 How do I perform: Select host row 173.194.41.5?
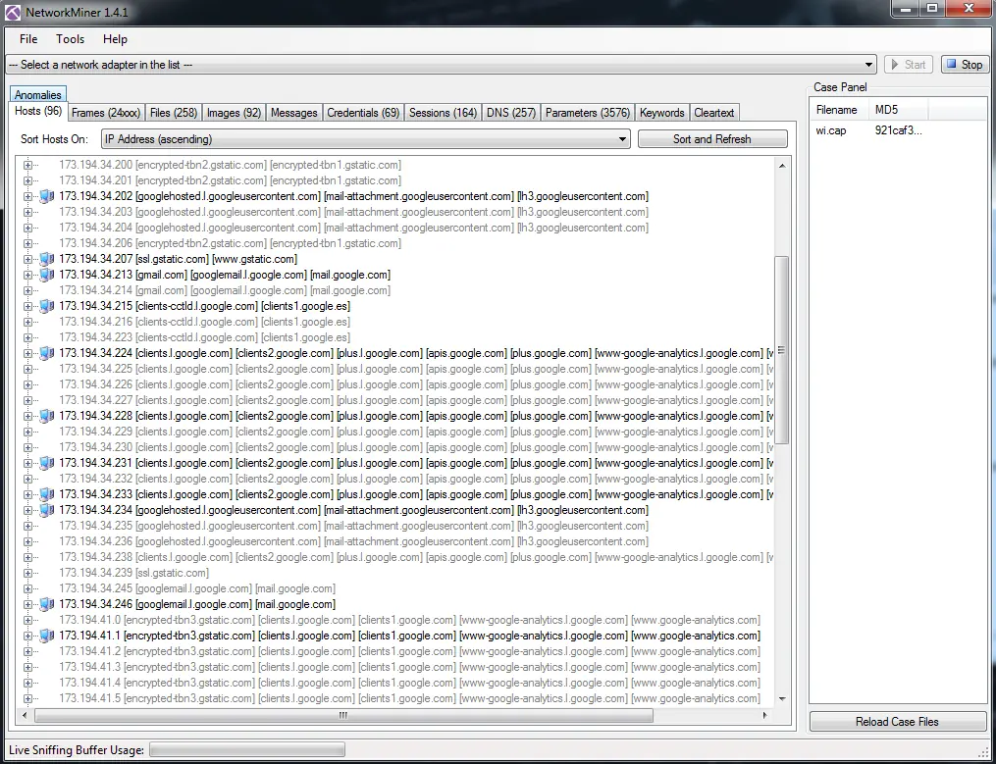click(410, 698)
